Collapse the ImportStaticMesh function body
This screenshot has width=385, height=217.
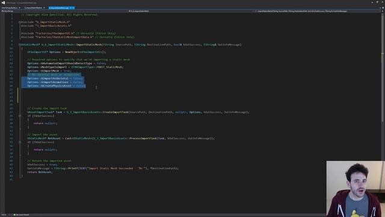[20, 45]
